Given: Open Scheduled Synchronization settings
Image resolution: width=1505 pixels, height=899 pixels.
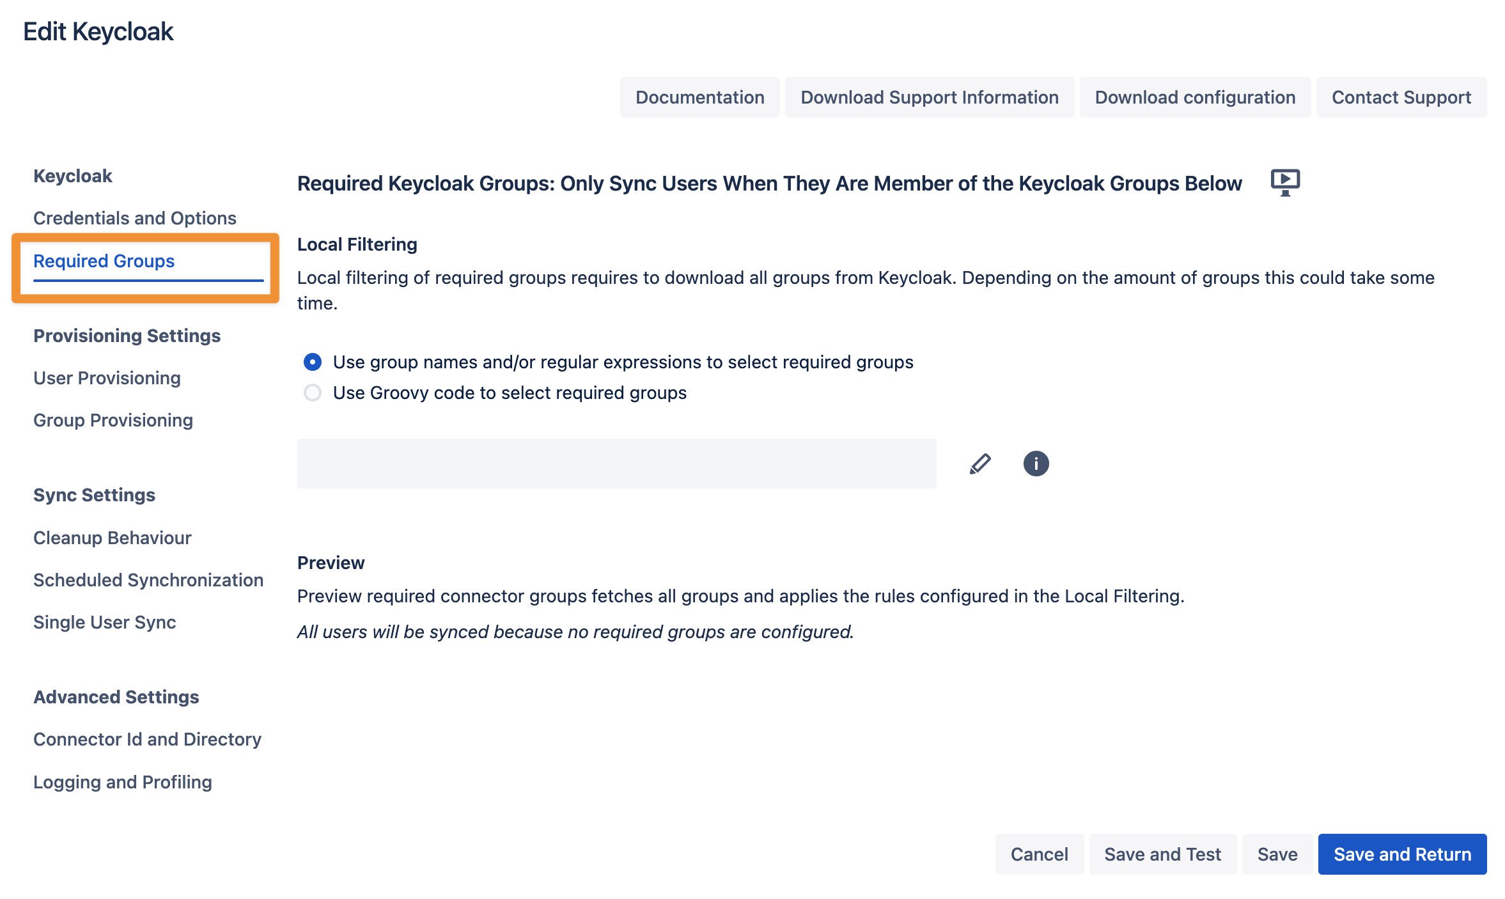Looking at the screenshot, I should tap(148, 580).
